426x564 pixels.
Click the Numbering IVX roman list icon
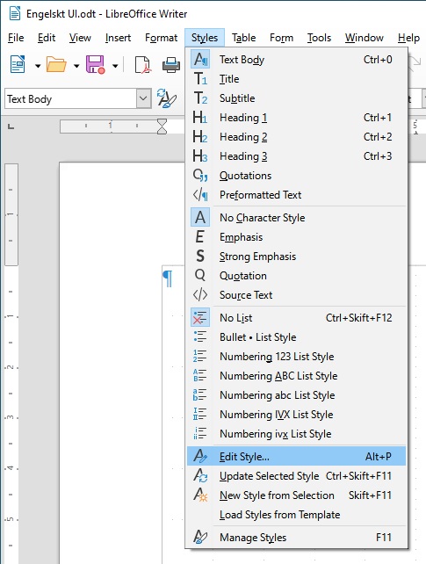click(x=200, y=415)
